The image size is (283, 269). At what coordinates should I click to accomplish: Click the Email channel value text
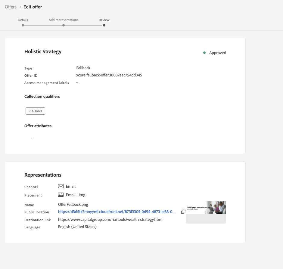click(71, 186)
